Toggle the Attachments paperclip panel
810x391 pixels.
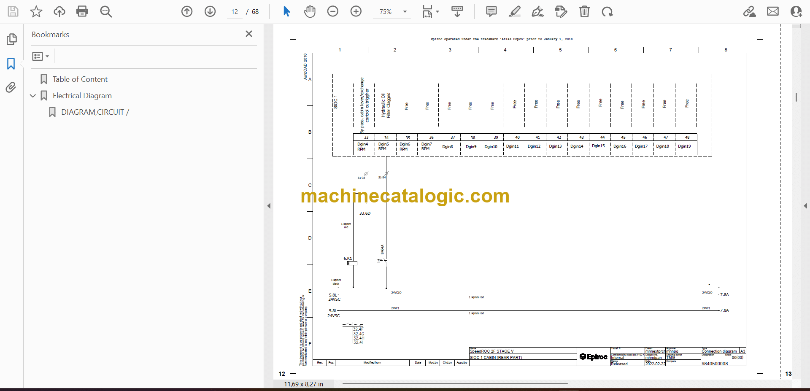tap(11, 87)
